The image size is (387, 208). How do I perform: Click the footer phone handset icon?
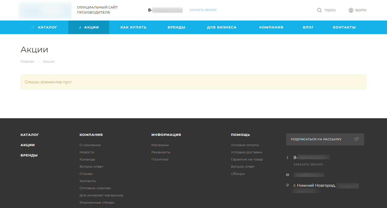[288, 157]
